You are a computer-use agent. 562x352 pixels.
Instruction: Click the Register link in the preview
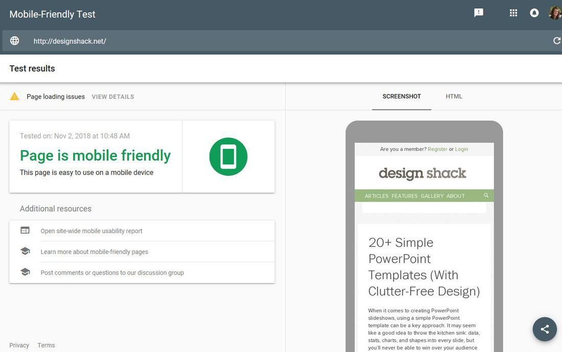point(437,149)
